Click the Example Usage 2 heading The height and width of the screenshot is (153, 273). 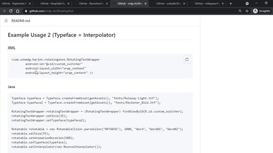pyautogui.click(x=61, y=35)
